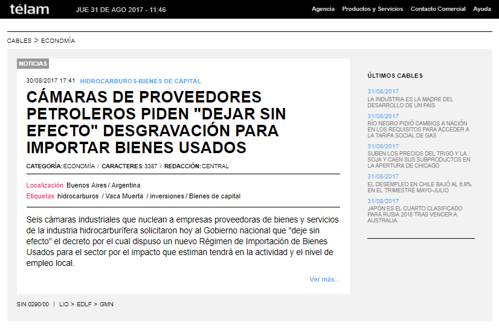Open the Agencia menu item
This screenshot has height=328, width=499.
323,9
